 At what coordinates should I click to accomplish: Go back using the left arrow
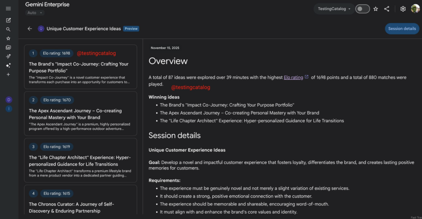(x=30, y=29)
